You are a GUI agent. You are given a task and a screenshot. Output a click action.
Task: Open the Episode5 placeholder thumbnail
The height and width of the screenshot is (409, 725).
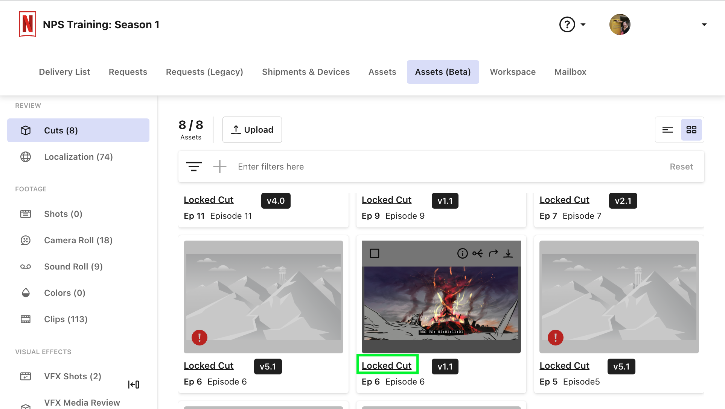point(619,297)
